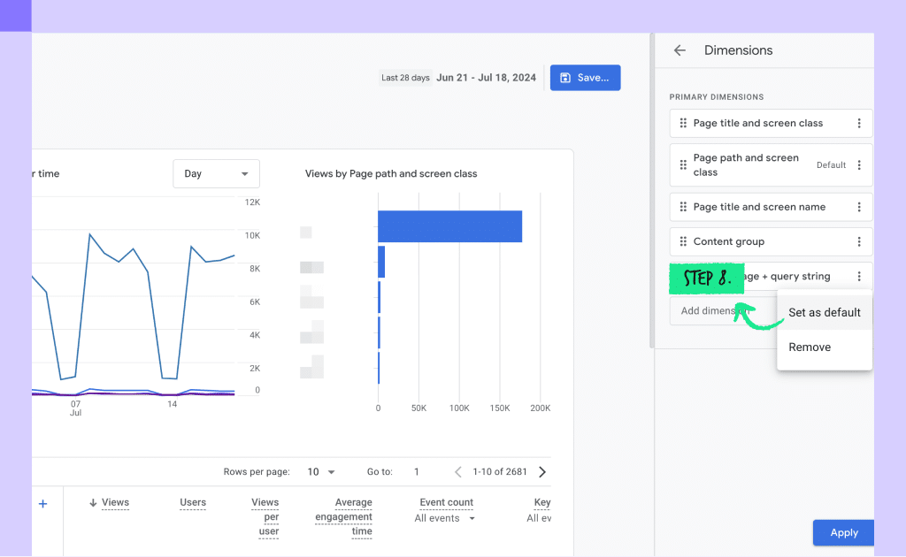Click the Apply button
Viewport: 906px width, 557px height.
pyautogui.click(x=843, y=533)
